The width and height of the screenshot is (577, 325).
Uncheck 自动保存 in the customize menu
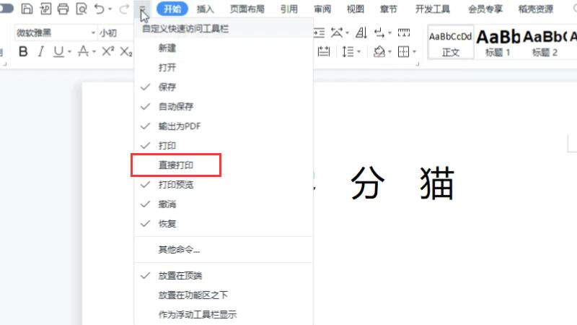pyautogui.click(x=224, y=106)
